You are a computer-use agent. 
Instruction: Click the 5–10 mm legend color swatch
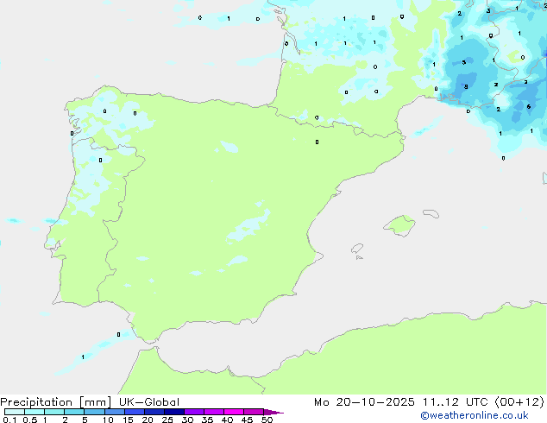point(94,412)
